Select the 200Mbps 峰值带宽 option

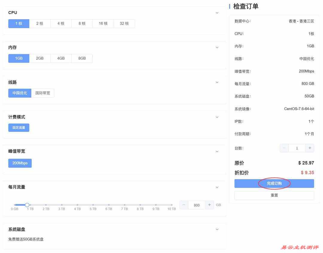pos(20,163)
